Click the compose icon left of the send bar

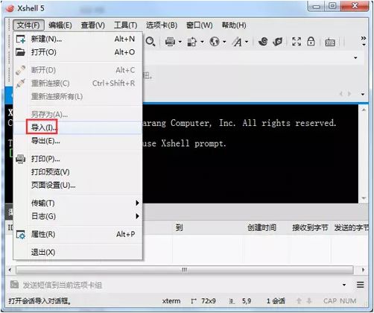(14, 285)
